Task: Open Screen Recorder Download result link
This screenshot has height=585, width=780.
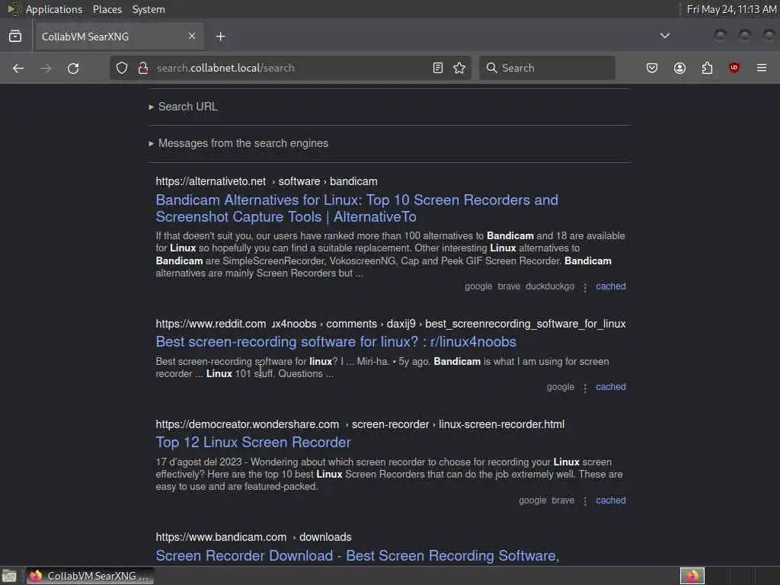Action: pyautogui.click(x=357, y=555)
